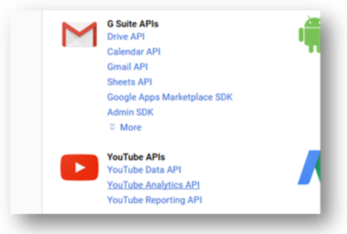Image resolution: width=347 pixels, height=234 pixels.
Task: Click the double-chevron icon beside More
Action: pyautogui.click(x=112, y=127)
